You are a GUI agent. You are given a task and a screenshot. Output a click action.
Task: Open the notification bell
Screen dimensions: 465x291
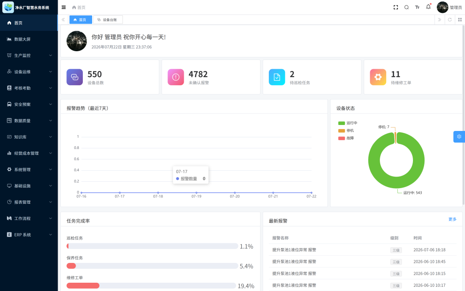pos(428,7)
